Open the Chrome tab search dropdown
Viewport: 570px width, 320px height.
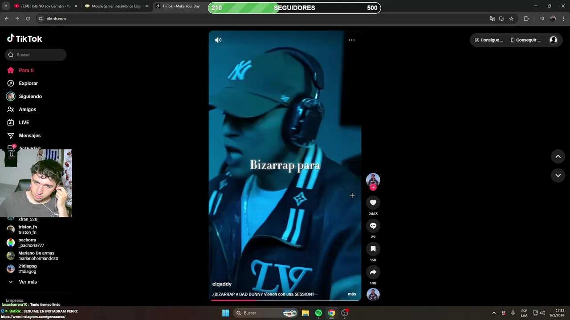click(x=6, y=6)
